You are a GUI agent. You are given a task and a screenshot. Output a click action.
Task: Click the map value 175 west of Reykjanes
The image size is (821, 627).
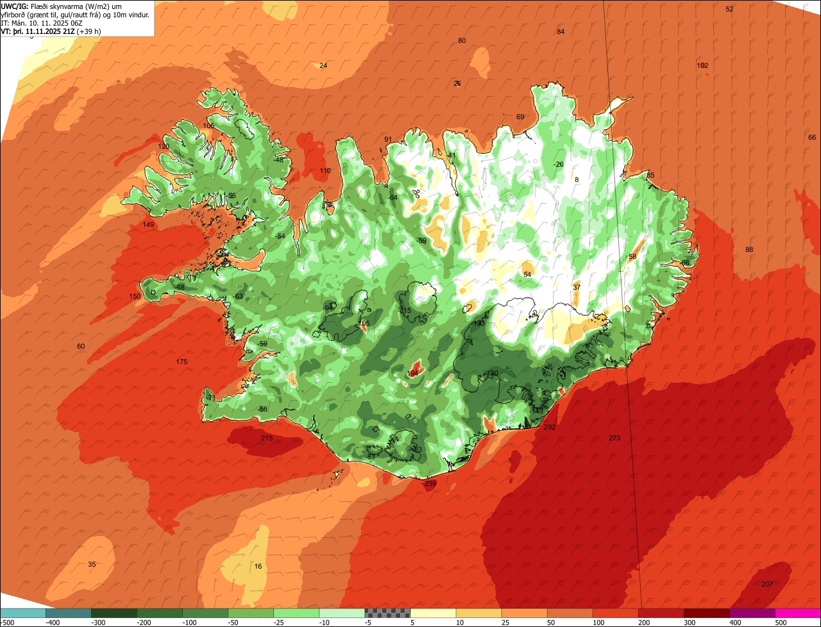tap(182, 362)
